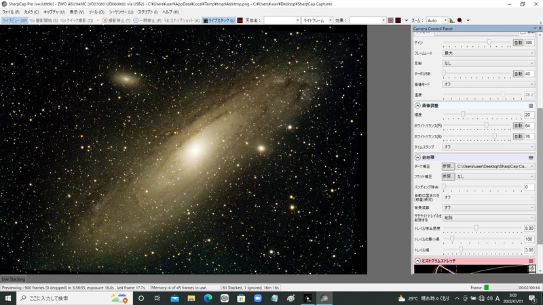
Task: Open the ヒストグラムストレッチ section menu icon
Action: 531,261
